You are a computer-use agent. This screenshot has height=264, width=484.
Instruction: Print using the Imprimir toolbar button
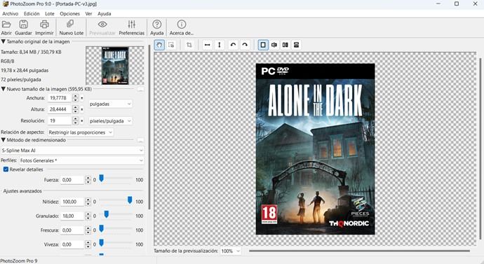click(x=44, y=27)
